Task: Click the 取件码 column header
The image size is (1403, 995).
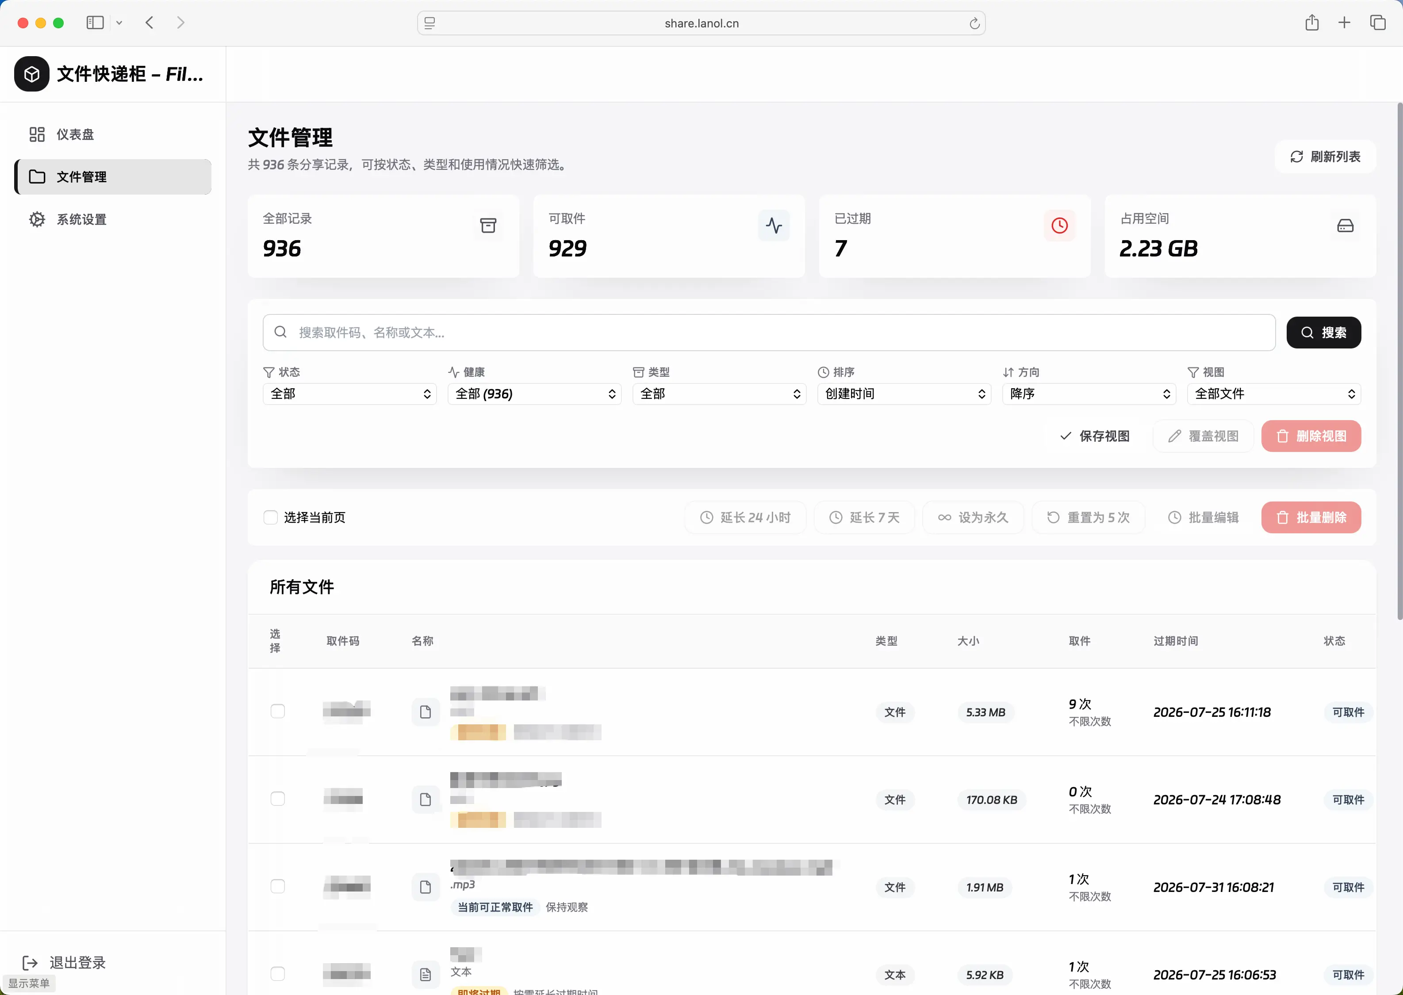Action: click(343, 642)
